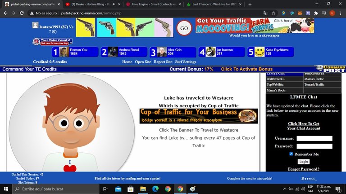
Task: Open Microsoft Store from taskbar
Action: click(130, 189)
